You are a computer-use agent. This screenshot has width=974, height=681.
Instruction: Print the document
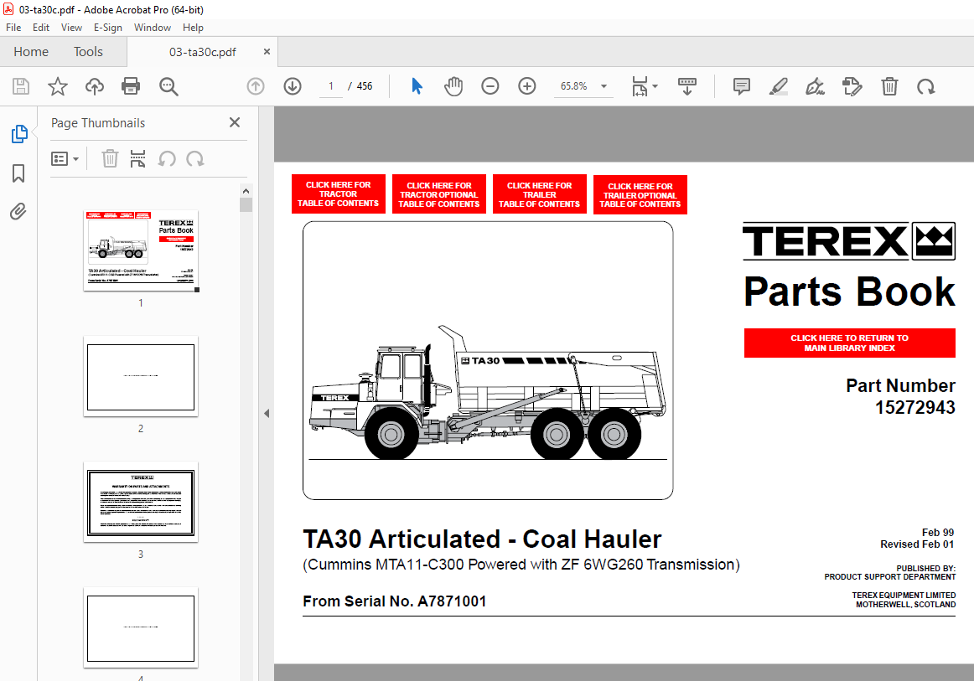coord(131,86)
